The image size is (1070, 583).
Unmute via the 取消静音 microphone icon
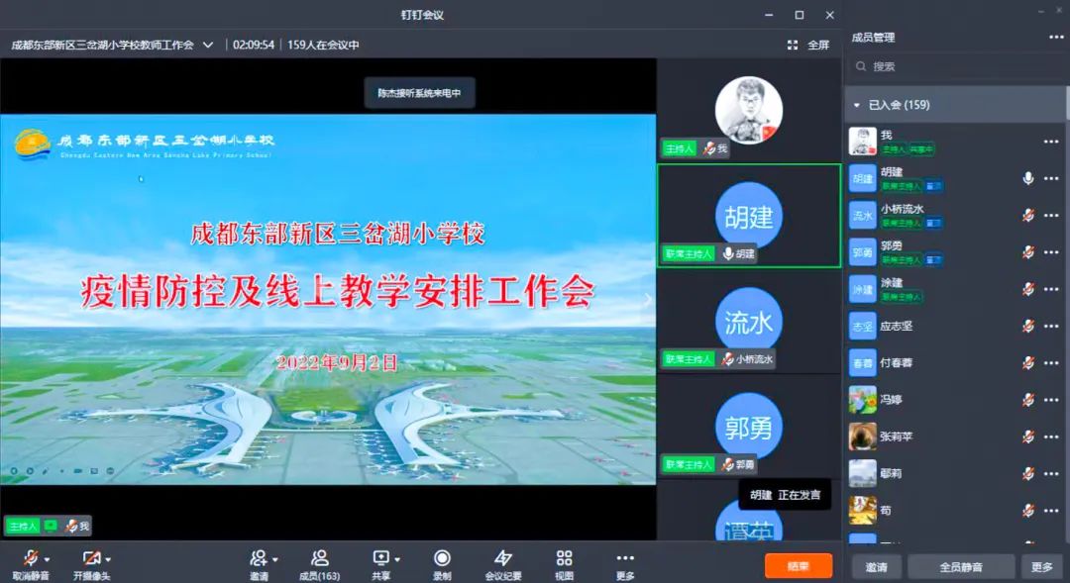(x=31, y=558)
